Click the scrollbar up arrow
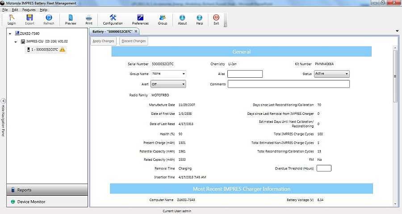 tap(395, 48)
